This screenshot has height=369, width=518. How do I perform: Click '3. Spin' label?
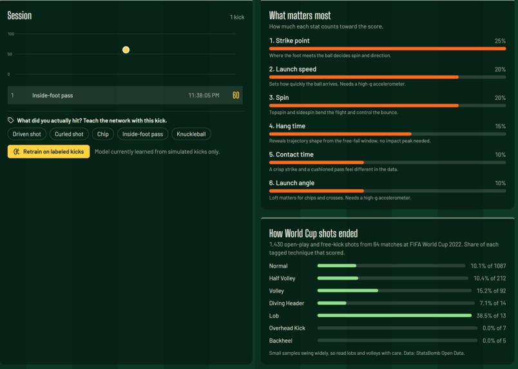pyautogui.click(x=279, y=97)
